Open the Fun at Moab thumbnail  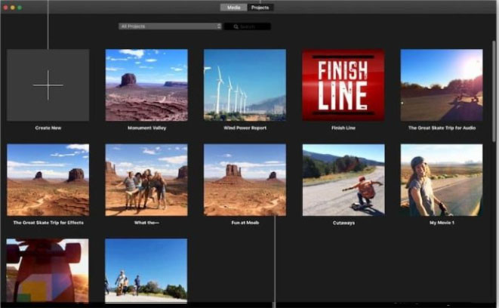tap(245, 180)
